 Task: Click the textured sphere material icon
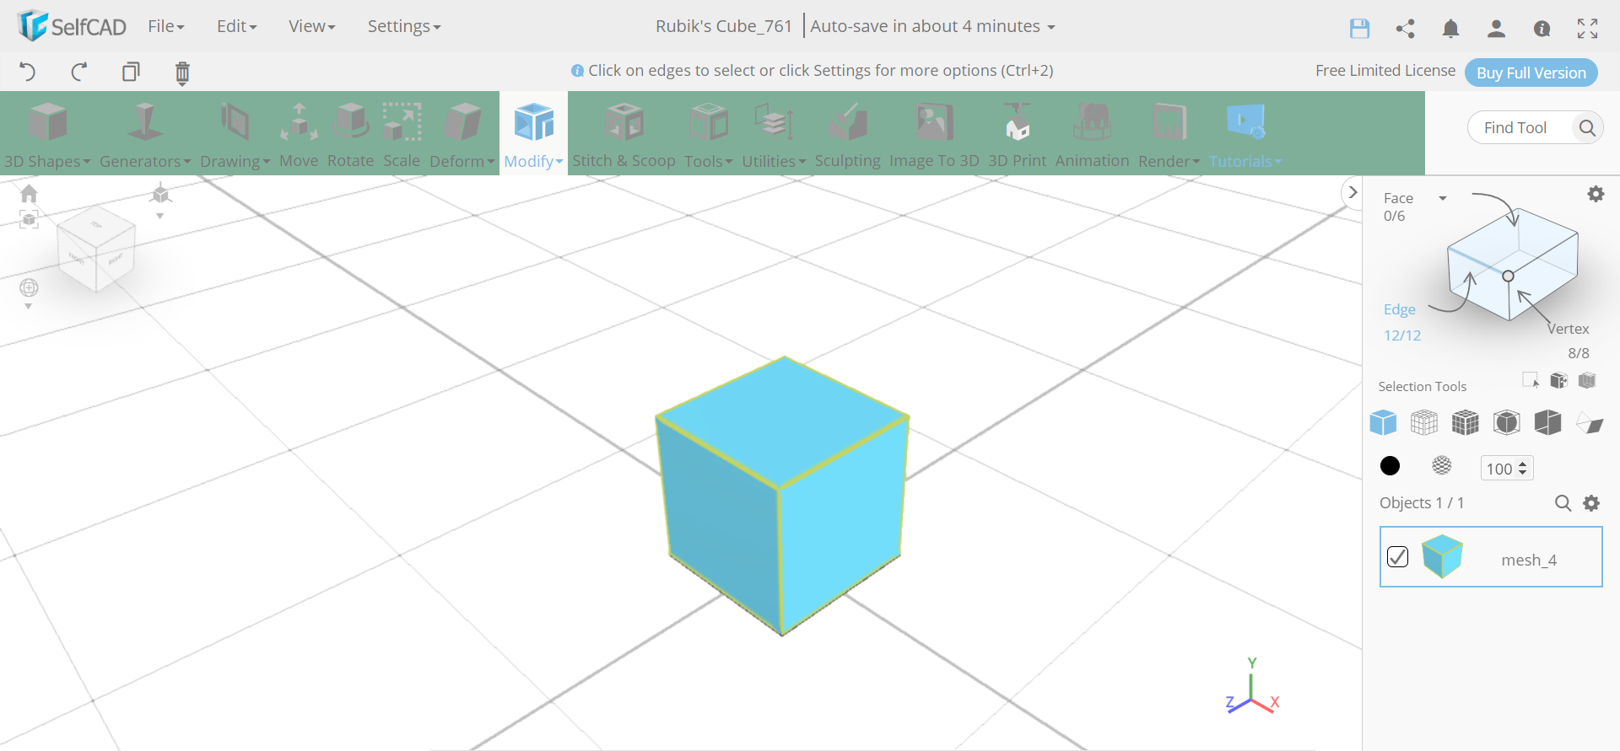[x=1442, y=465]
